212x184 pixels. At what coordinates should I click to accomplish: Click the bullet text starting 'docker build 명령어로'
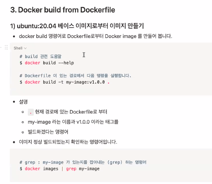point(96,36)
